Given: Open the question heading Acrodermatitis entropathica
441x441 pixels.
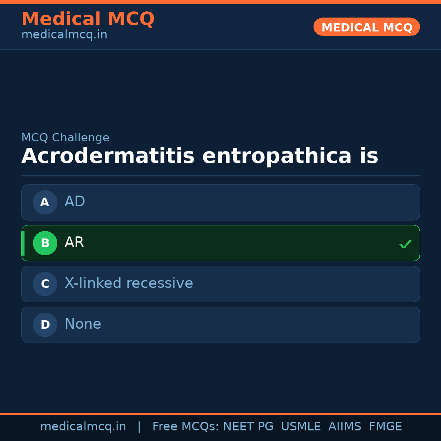Looking at the screenshot, I should pyautogui.click(x=200, y=156).
